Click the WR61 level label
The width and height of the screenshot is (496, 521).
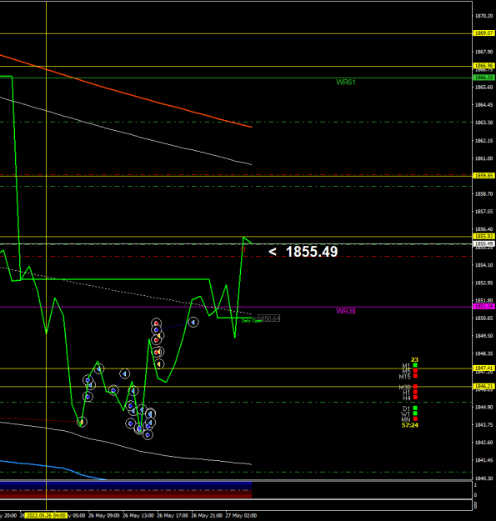tap(346, 82)
